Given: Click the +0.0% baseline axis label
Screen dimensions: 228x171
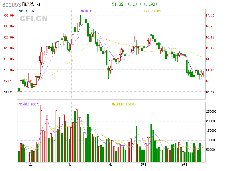Looking at the screenshot, I should point(8,92).
